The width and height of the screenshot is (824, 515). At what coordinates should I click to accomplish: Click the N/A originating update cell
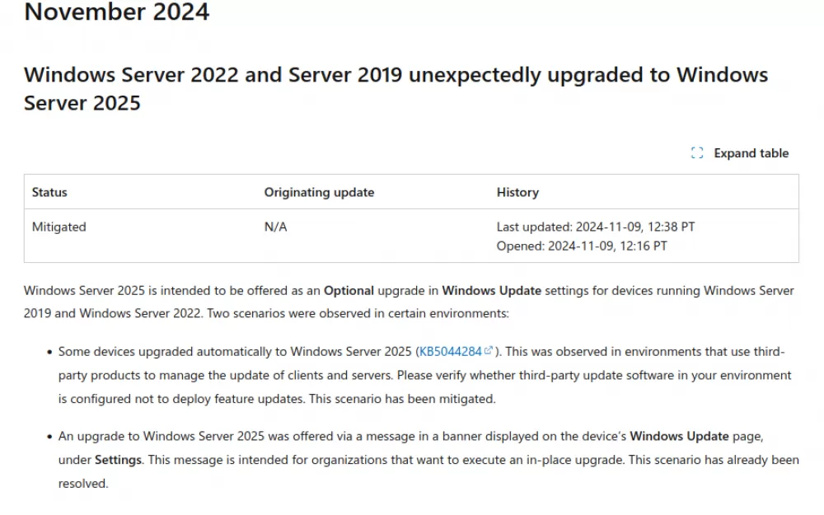pyautogui.click(x=275, y=227)
